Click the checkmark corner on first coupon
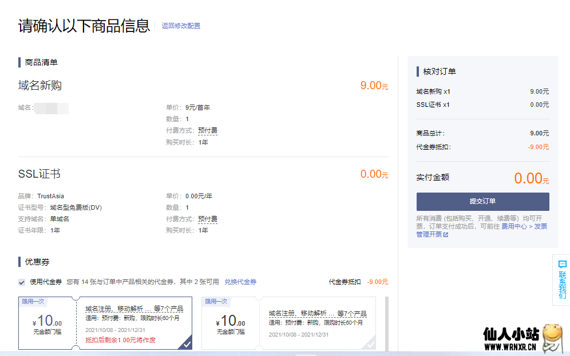Image resolution: width=570 pixels, height=356 pixels. pos(187,344)
